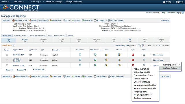
Task: Click the Select All link
Action: [x=9, y=70]
